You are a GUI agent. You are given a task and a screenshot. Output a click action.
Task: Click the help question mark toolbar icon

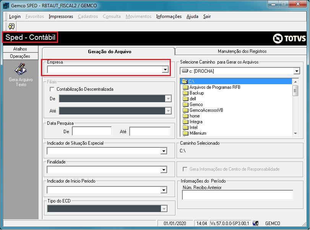pos(11,26)
